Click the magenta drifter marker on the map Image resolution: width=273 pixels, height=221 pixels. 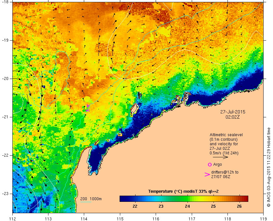coord(88,108)
